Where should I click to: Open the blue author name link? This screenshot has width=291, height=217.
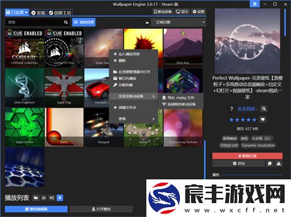pyautogui.click(x=248, y=109)
